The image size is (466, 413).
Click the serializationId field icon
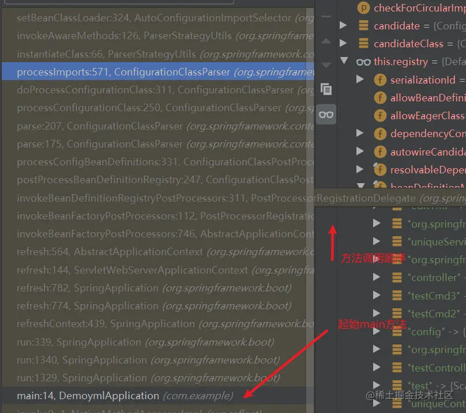tap(380, 79)
